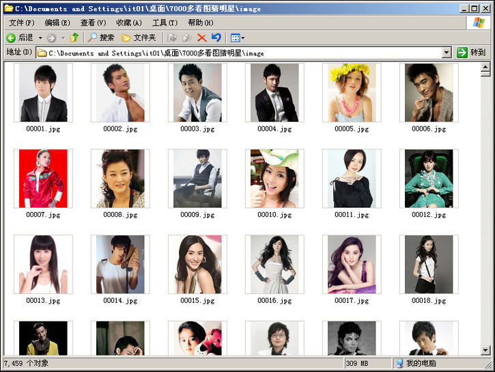Select thumbnail 00001.jpg
Screen dimensions: 495x372
[43, 92]
